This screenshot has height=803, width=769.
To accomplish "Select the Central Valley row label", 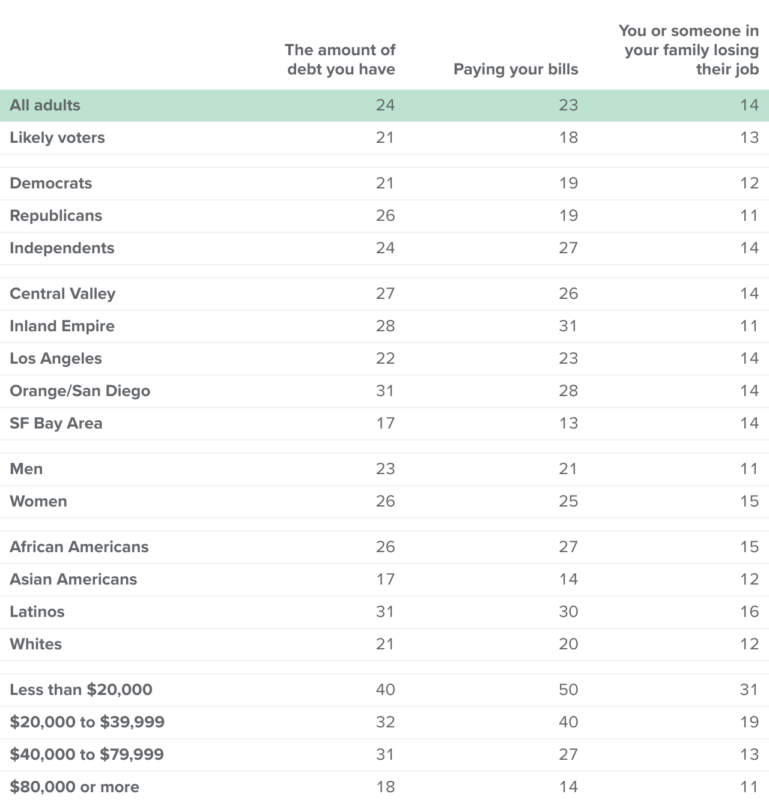I will point(62,293).
